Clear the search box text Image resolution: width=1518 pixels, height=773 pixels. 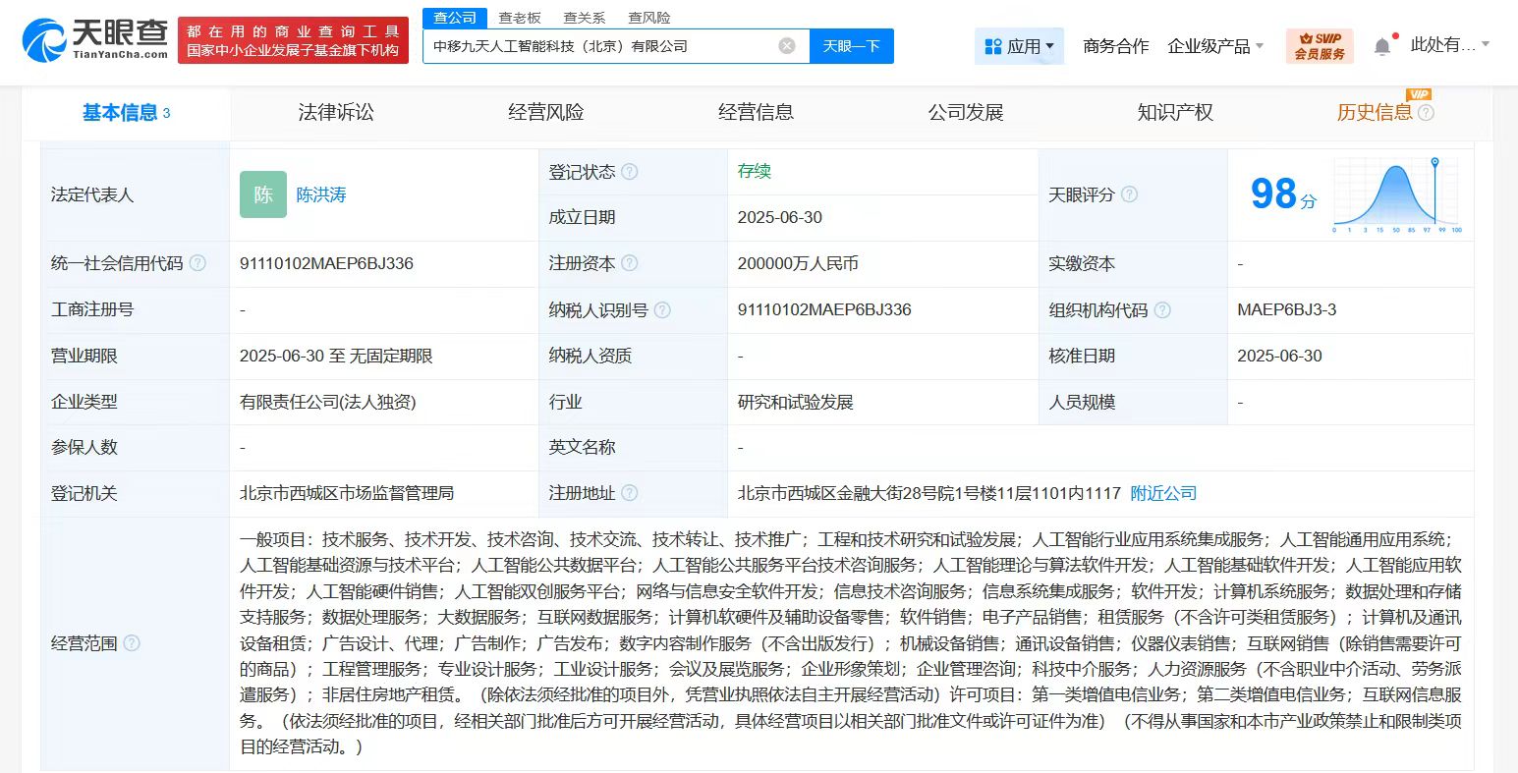786,46
